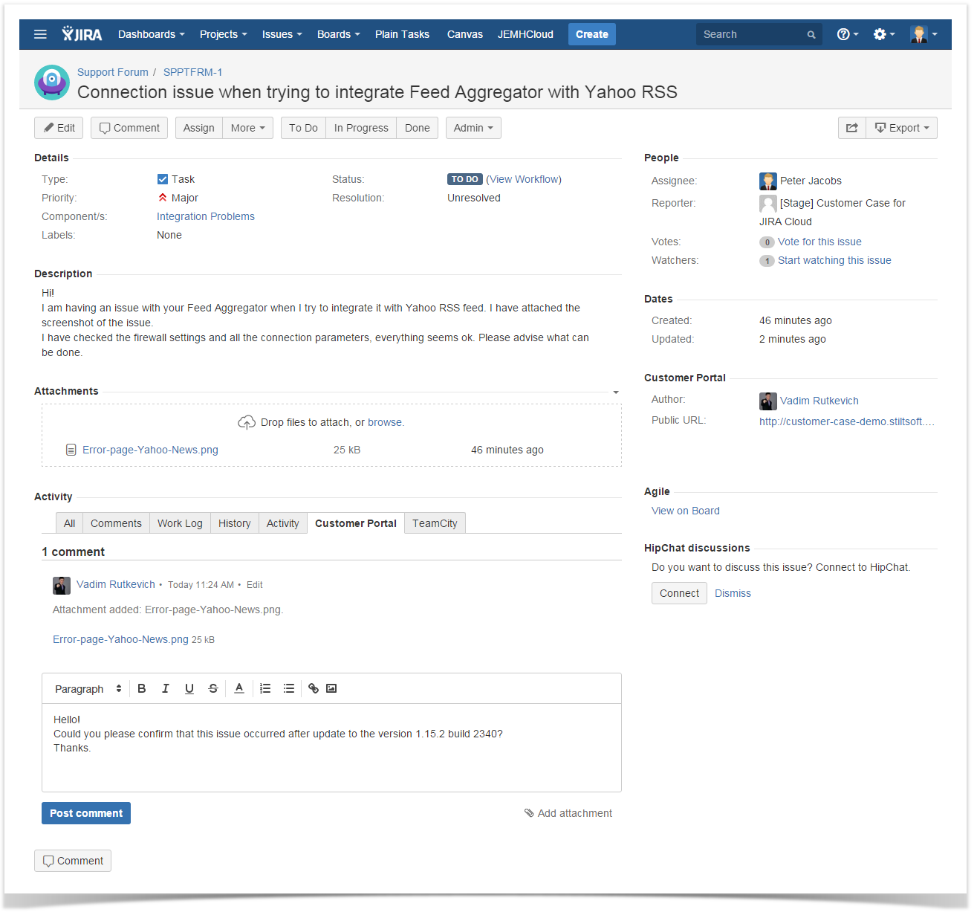
Task: Click the Post comment button
Action: tap(86, 813)
